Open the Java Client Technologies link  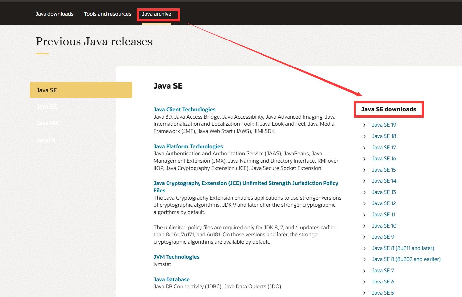184,109
